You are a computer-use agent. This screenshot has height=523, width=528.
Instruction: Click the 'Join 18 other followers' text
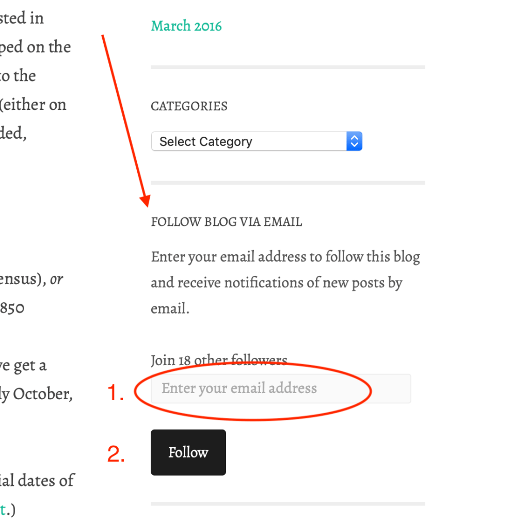218,360
